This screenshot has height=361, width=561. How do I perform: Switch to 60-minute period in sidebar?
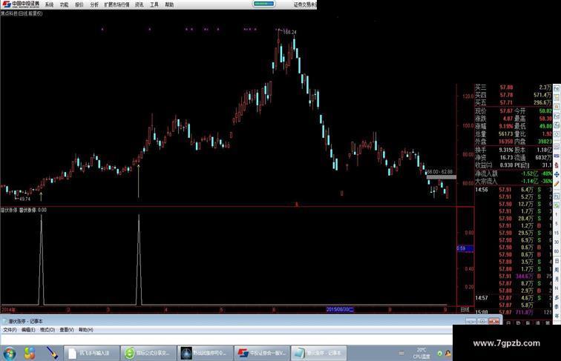[x=557, y=251]
